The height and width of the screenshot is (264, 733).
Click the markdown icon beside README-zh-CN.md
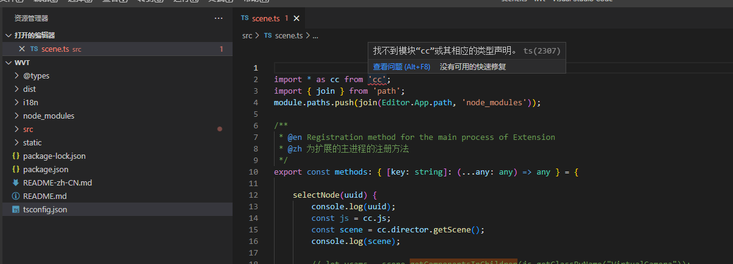pyautogui.click(x=16, y=182)
